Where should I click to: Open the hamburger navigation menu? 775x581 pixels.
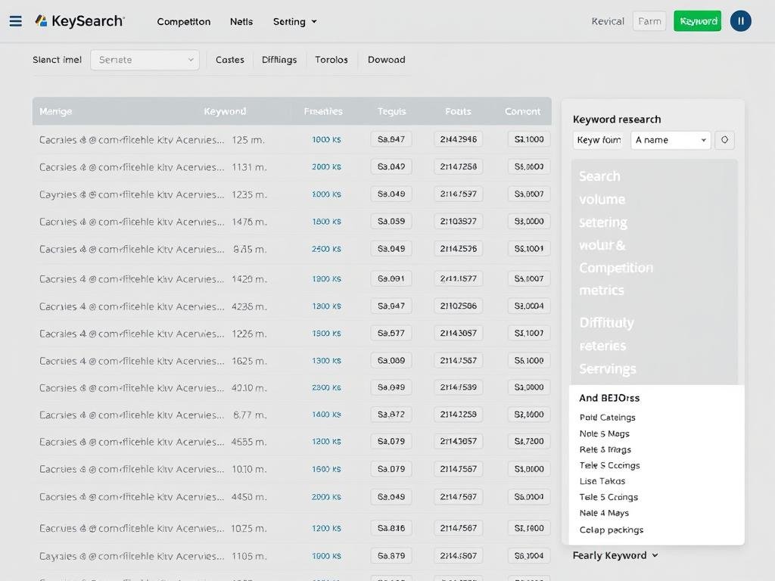click(x=15, y=20)
